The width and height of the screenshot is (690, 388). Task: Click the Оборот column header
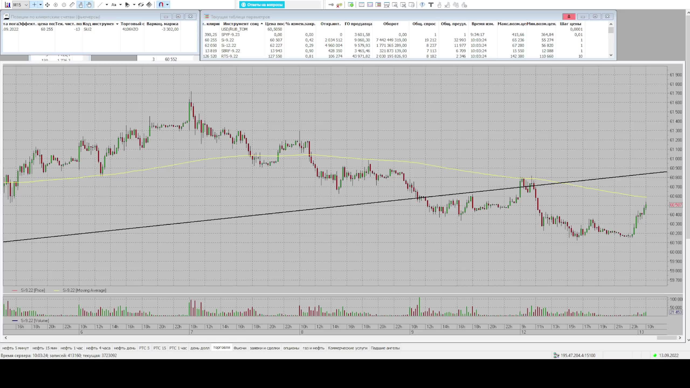point(391,24)
